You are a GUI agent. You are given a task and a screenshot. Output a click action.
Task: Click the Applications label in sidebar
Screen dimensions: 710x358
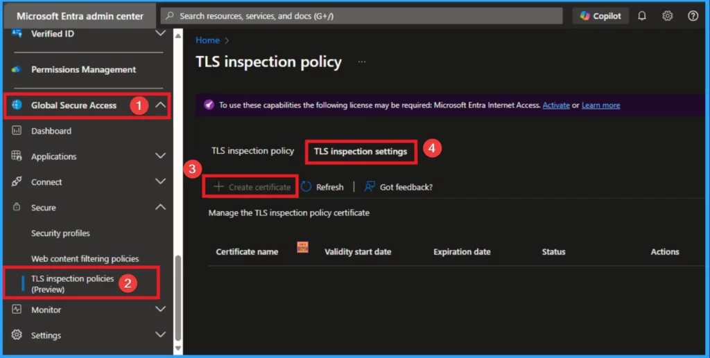point(53,156)
